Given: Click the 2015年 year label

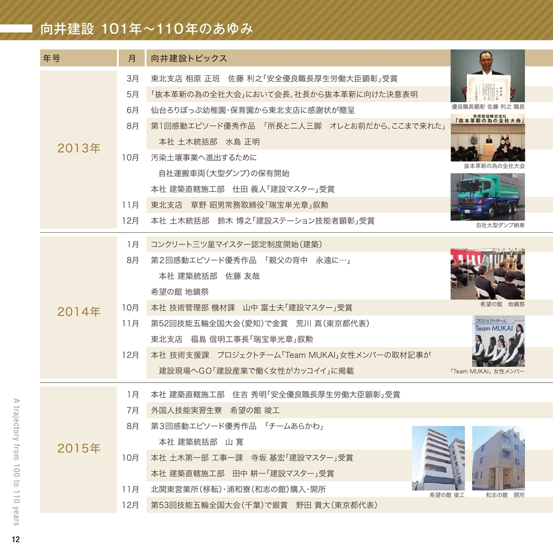Looking at the screenshot, I should (79, 448).
